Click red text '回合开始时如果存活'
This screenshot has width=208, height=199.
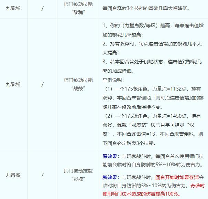[177, 177]
